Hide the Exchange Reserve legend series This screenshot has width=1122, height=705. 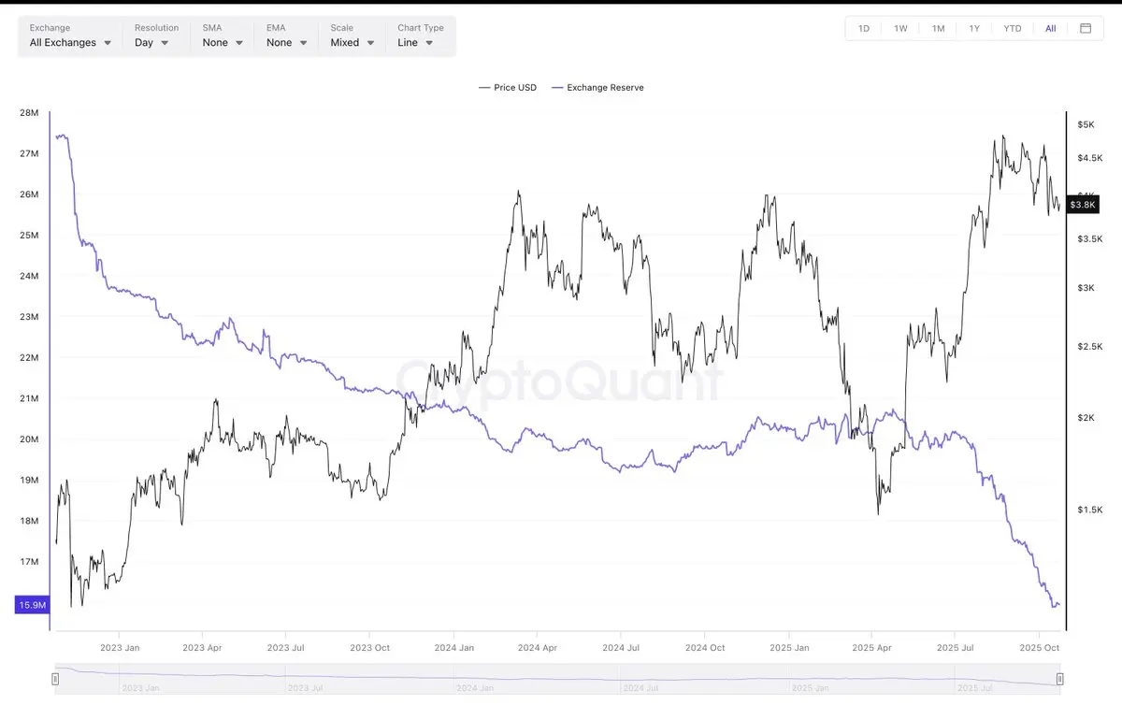tap(597, 88)
